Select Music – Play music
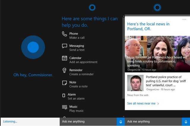190x126 pixels. pos(73,109)
